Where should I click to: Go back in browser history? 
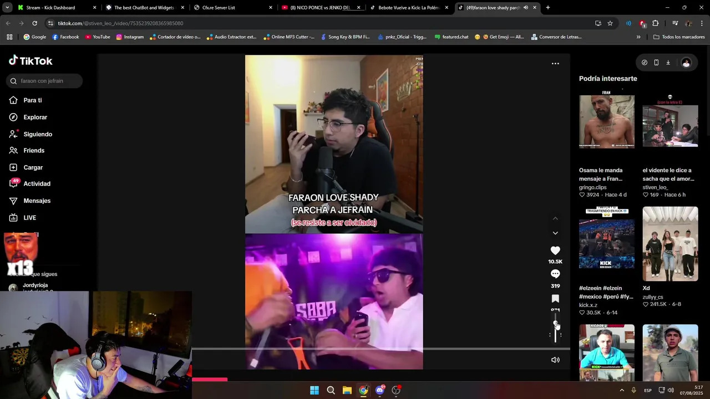pyautogui.click(x=8, y=23)
